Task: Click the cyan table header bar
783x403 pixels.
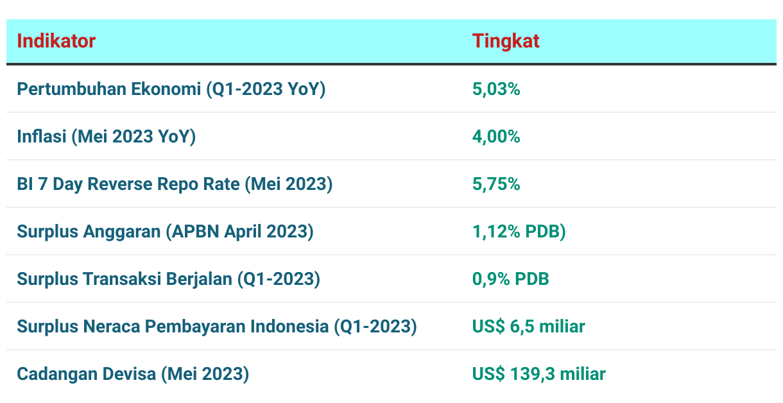Action: click(x=391, y=41)
